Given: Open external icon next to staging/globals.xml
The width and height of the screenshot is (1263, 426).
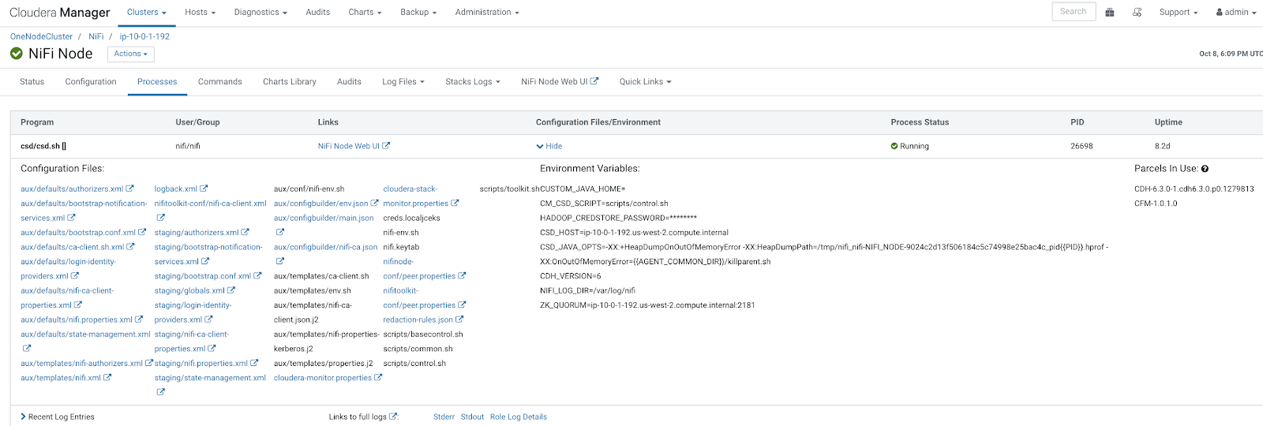Looking at the screenshot, I should [x=231, y=290].
